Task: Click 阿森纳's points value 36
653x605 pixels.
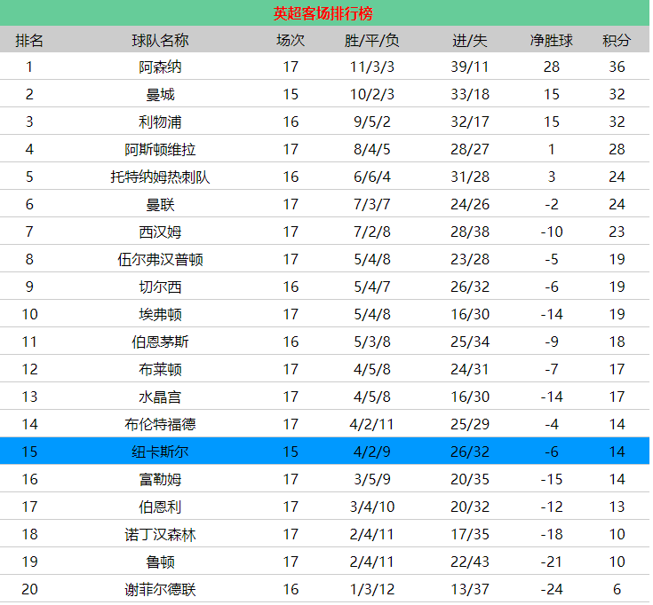Action: [x=617, y=67]
